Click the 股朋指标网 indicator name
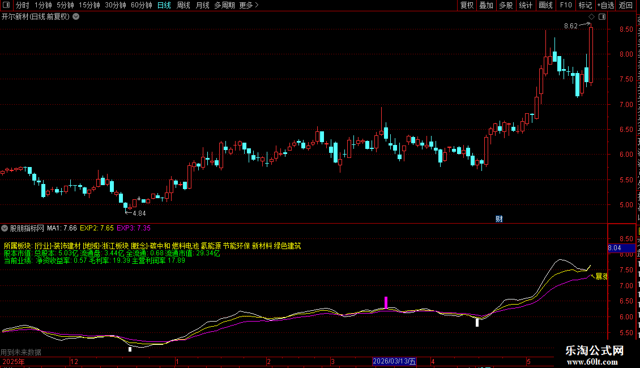This screenshot has width=640, height=368. tap(27, 228)
